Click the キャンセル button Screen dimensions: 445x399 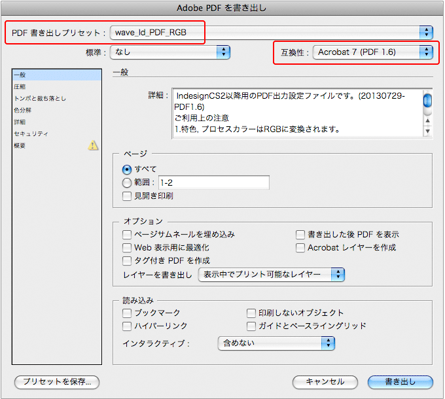pos(325,382)
